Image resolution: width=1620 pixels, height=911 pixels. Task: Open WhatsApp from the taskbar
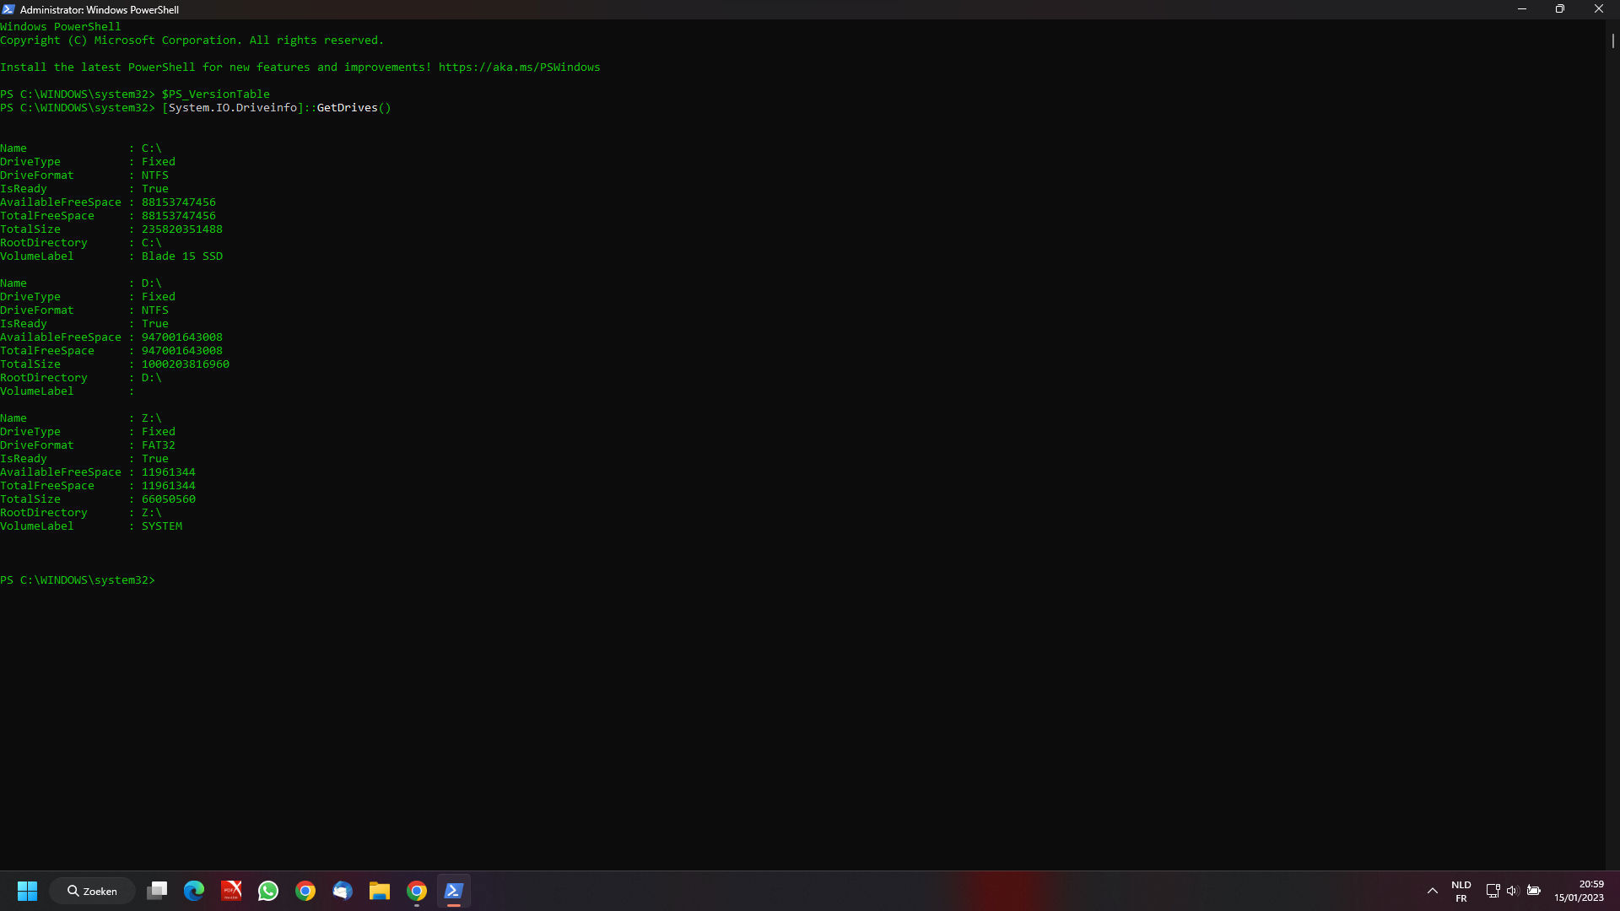(x=268, y=891)
